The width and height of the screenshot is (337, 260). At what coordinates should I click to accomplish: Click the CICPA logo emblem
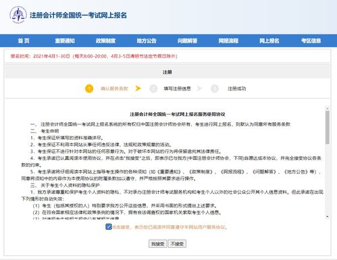coord(18,15)
